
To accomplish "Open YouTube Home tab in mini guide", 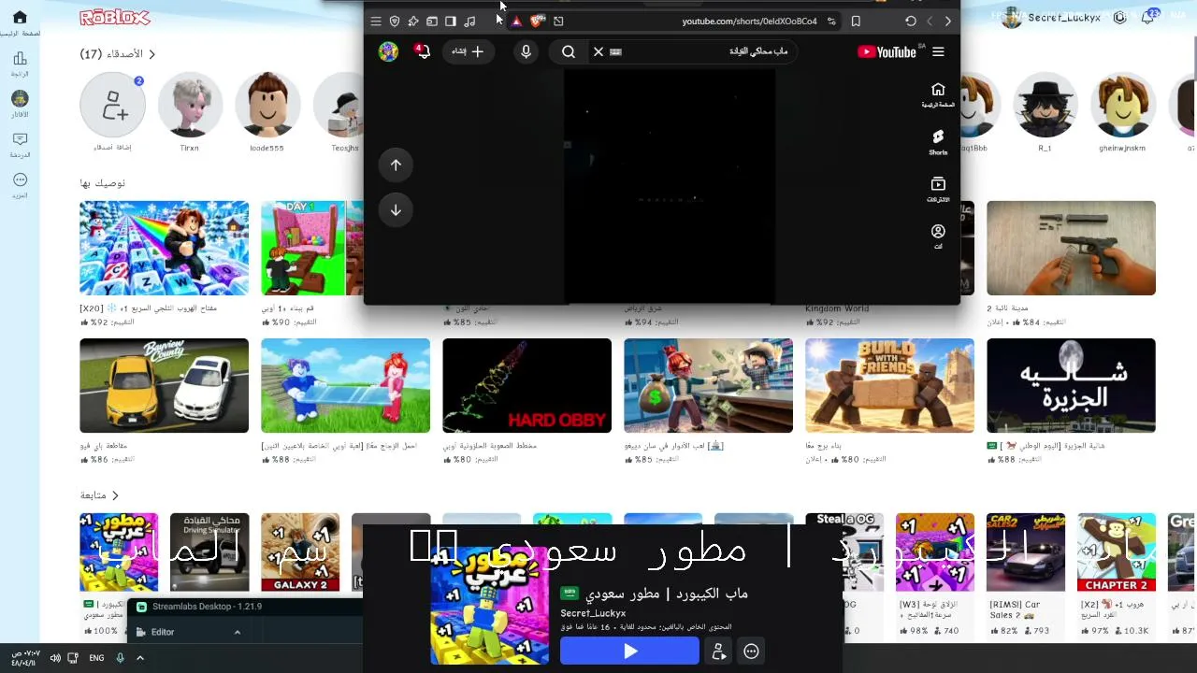I will pyautogui.click(x=938, y=94).
